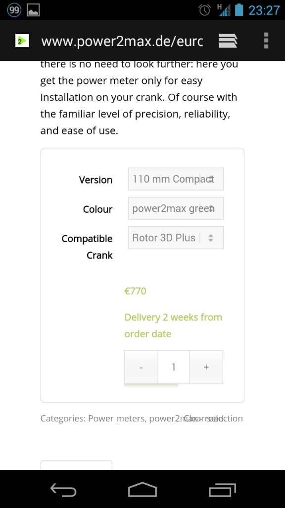Tap the URL address bar www.power2max.de
This screenshot has height=508, width=285.
[122, 41]
